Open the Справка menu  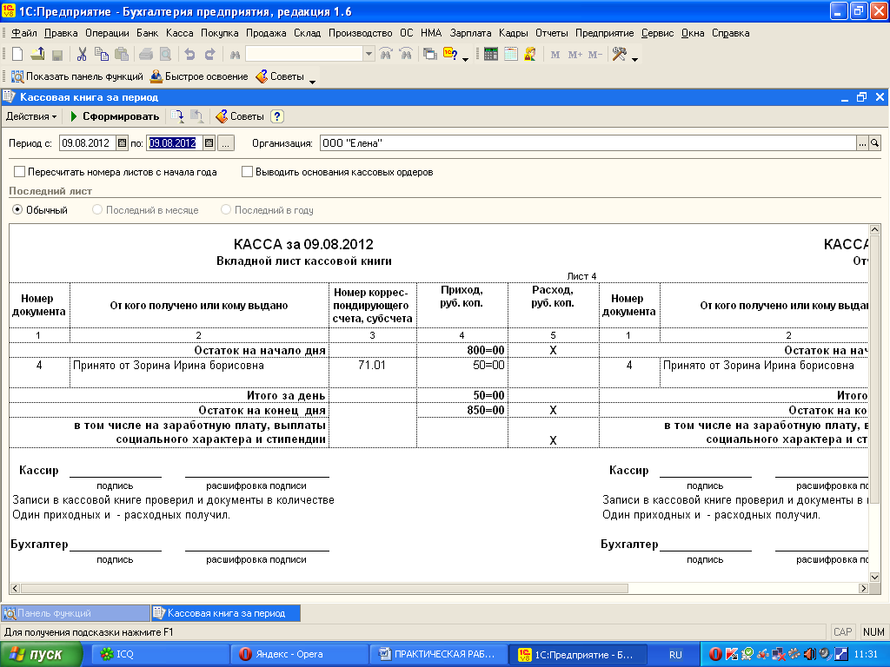pos(730,33)
